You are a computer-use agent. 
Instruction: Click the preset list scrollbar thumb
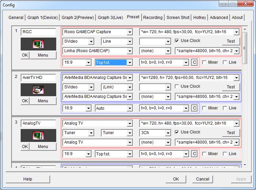(244, 48)
